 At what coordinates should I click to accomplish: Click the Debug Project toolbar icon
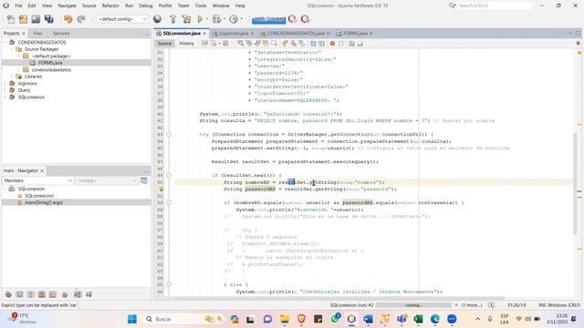(216, 19)
